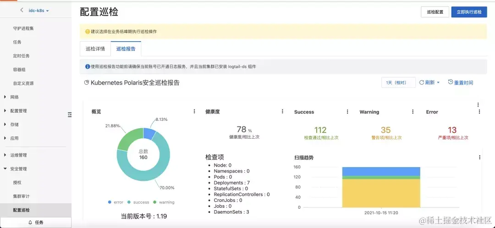
Task: Click the 当前版本号 : 1.19 text
Action: 144,217
